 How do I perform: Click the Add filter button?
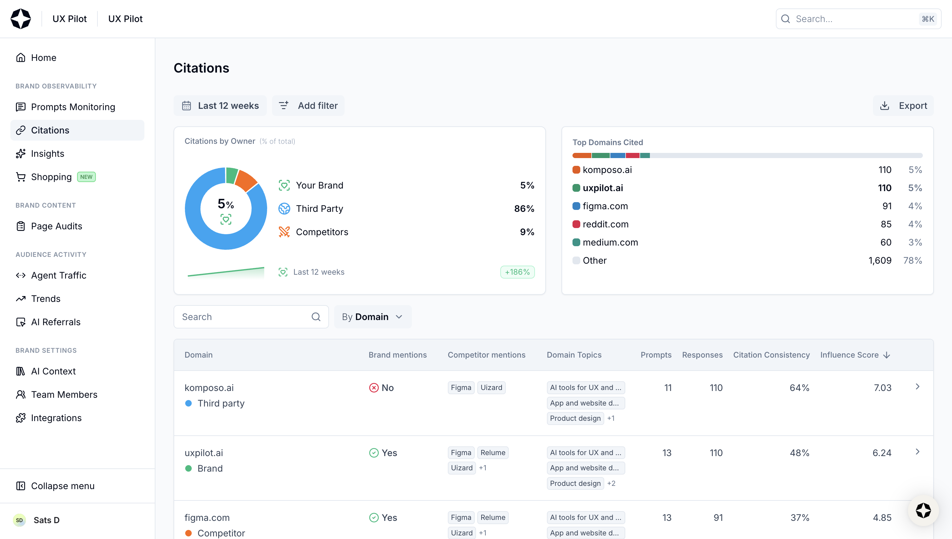point(308,106)
